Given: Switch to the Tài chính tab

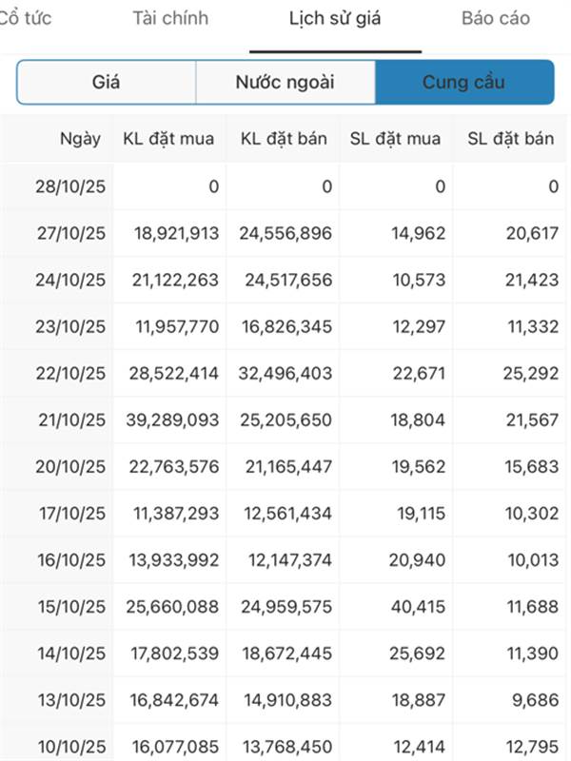Looking at the screenshot, I should (x=170, y=19).
